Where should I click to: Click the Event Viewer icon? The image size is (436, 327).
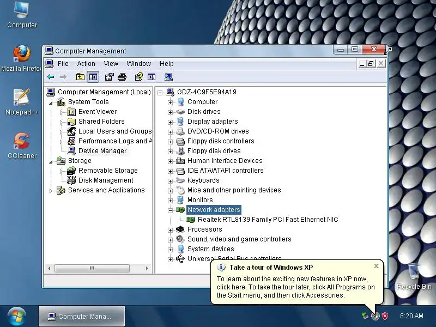[71, 112]
